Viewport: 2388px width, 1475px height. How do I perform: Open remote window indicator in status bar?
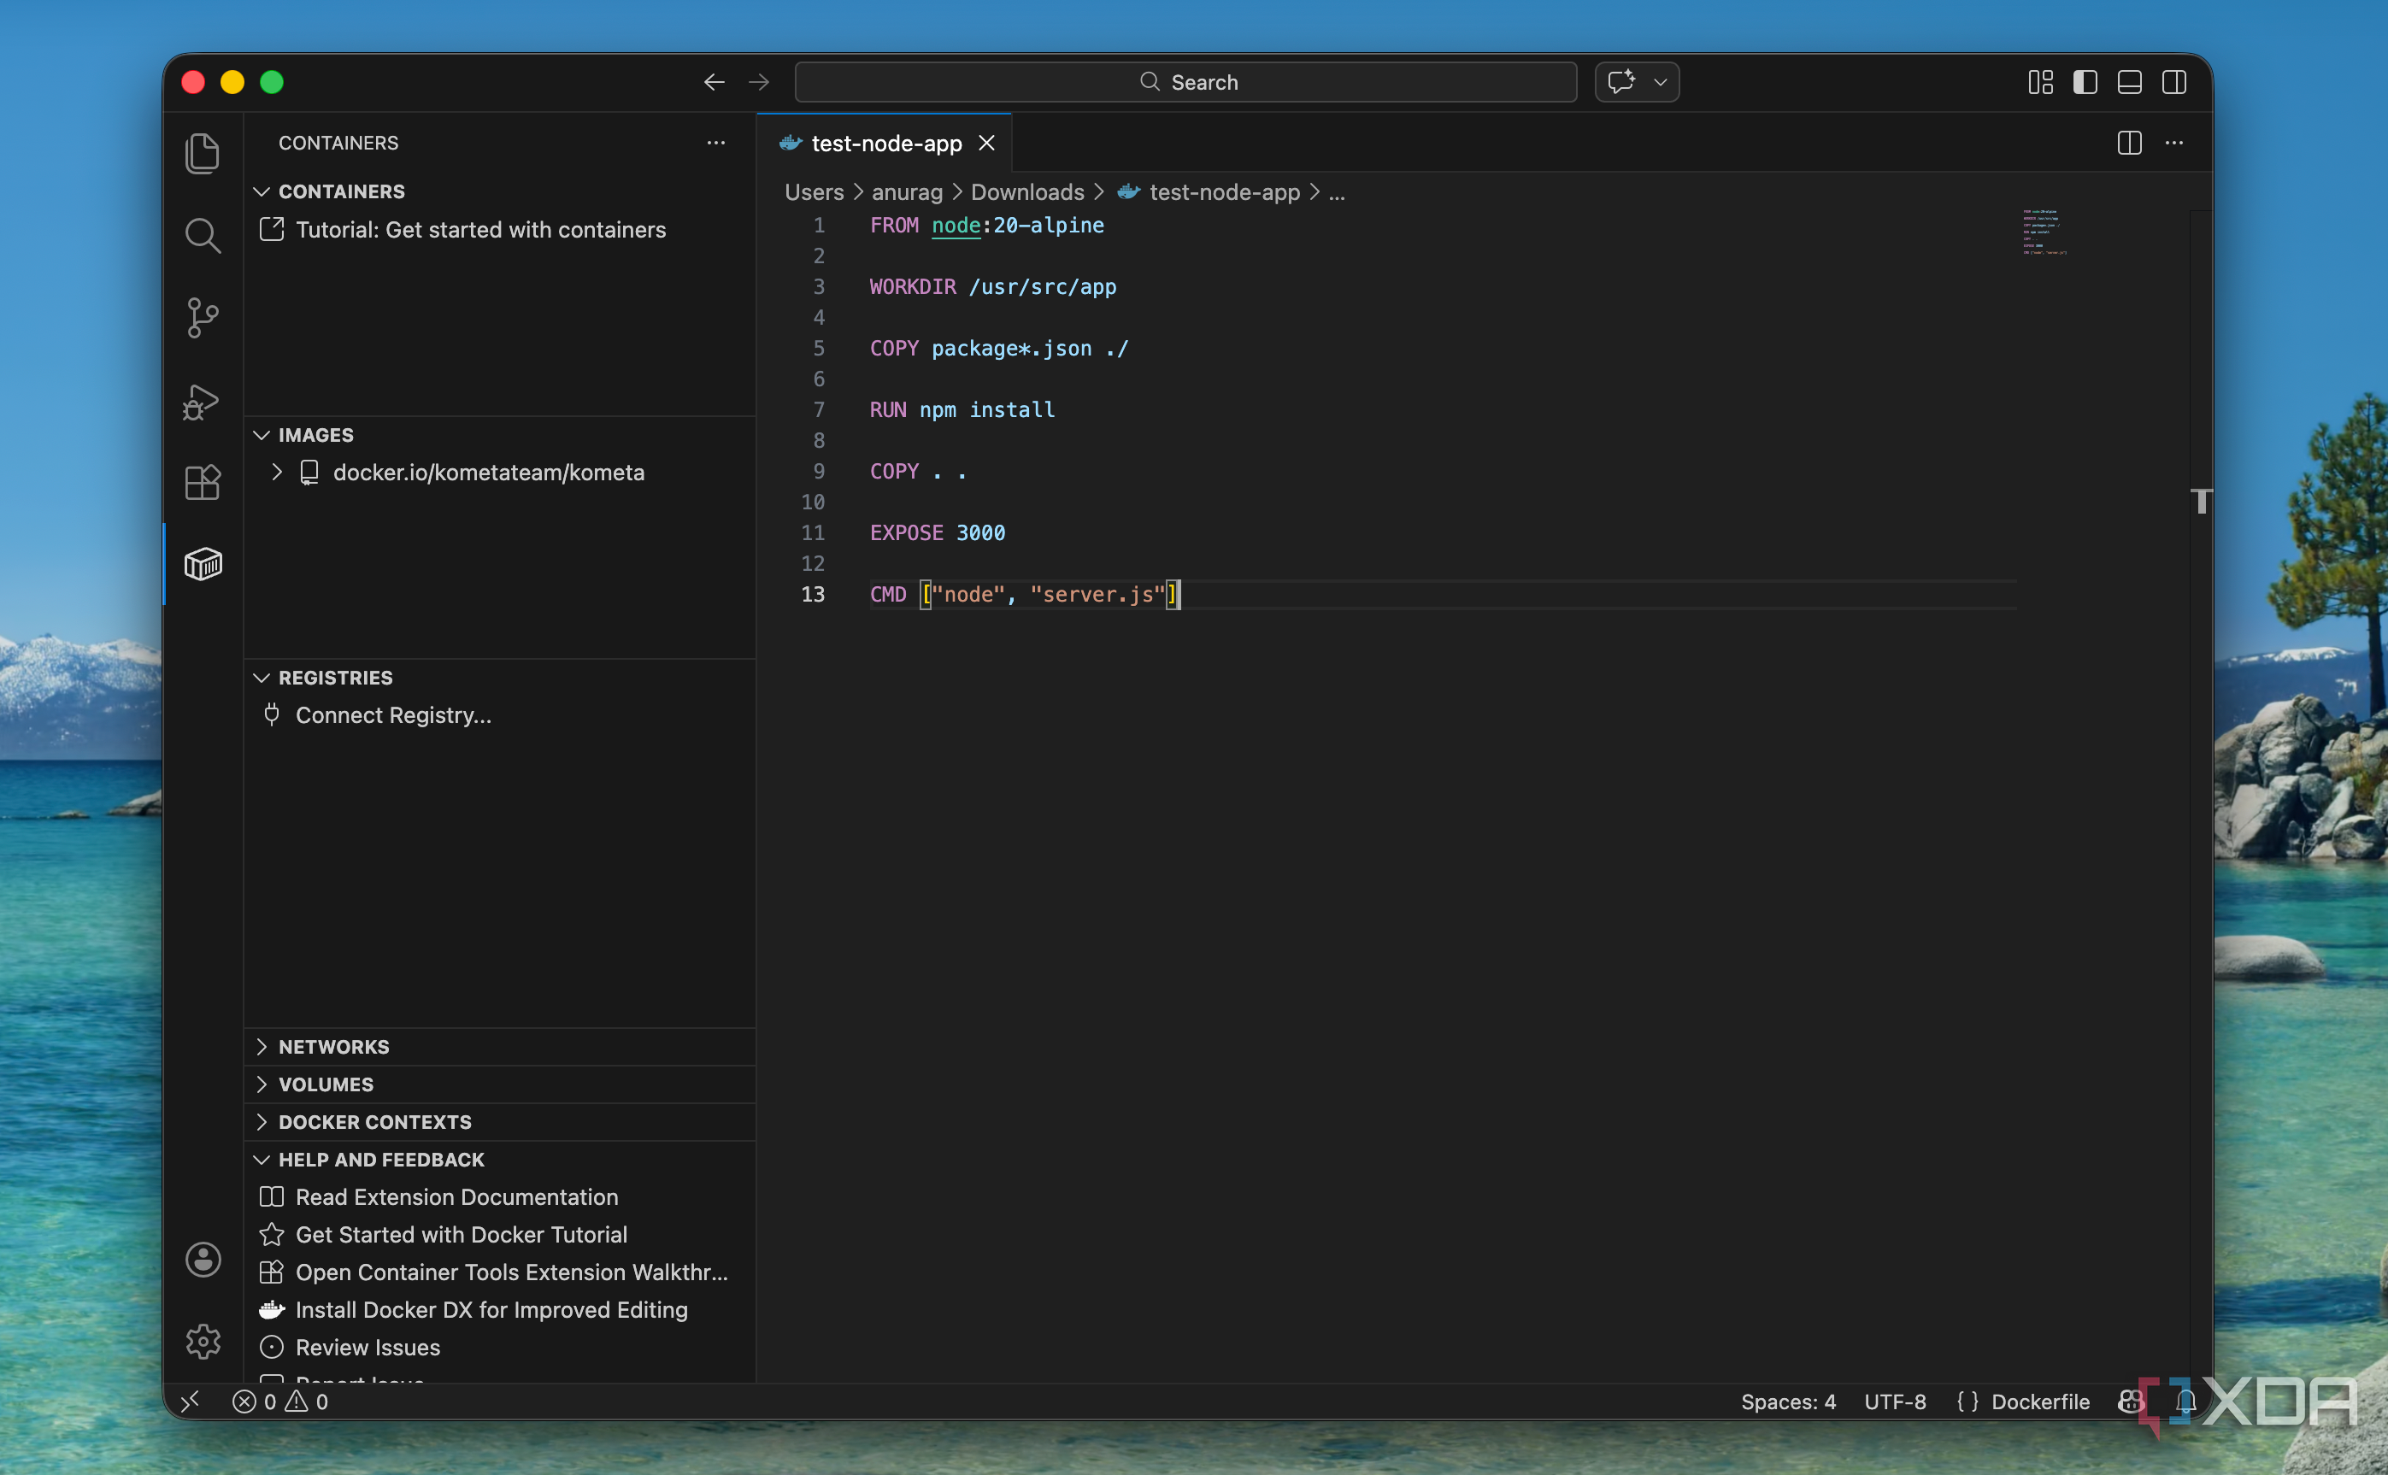(191, 1401)
